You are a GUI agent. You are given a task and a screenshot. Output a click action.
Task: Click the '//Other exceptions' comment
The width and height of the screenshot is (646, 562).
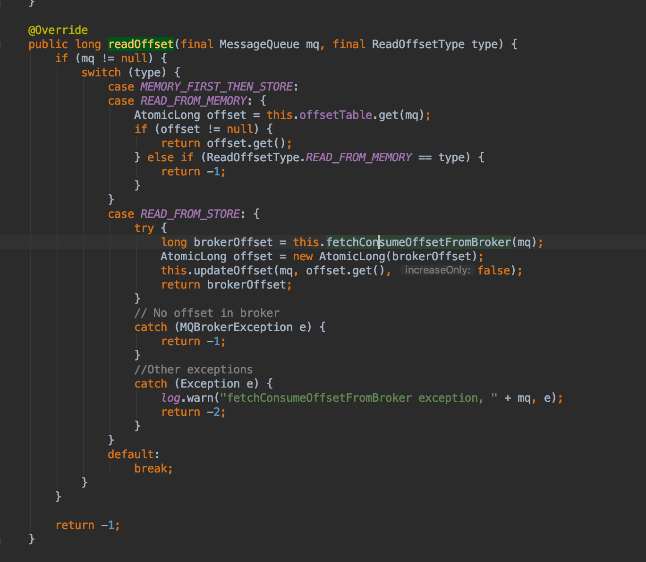coord(194,370)
